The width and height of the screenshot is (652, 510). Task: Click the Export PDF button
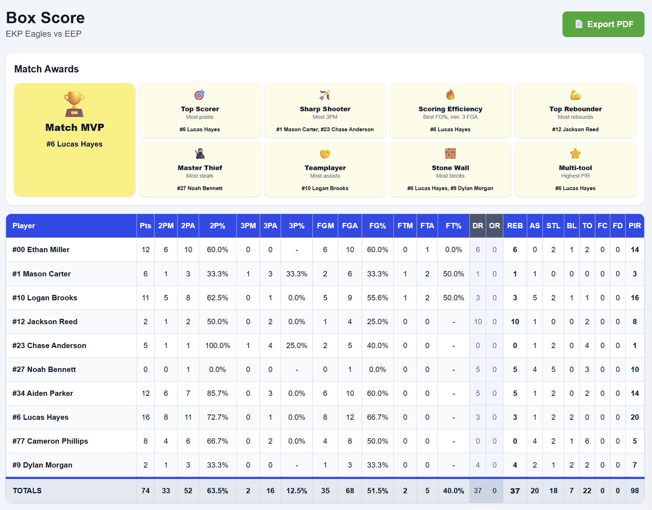pyautogui.click(x=603, y=24)
